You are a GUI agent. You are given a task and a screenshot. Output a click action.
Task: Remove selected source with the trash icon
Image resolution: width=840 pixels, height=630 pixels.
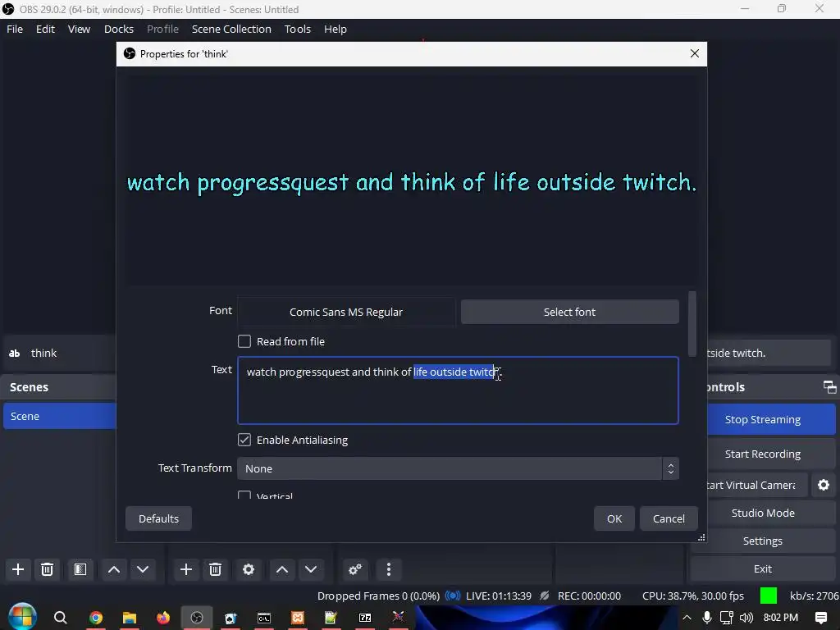[216, 569]
